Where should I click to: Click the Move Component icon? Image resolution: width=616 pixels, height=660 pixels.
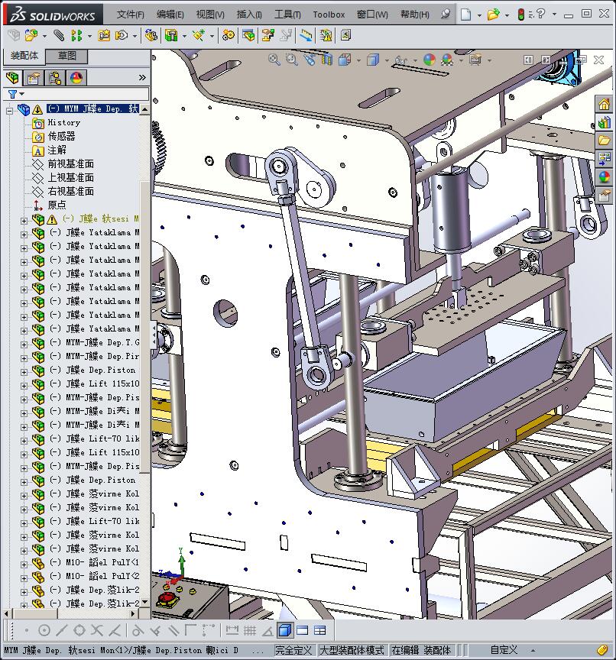coord(122,36)
